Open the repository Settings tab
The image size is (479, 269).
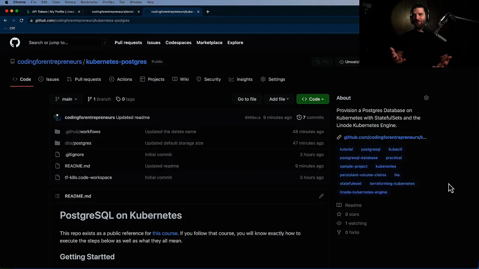click(273, 79)
